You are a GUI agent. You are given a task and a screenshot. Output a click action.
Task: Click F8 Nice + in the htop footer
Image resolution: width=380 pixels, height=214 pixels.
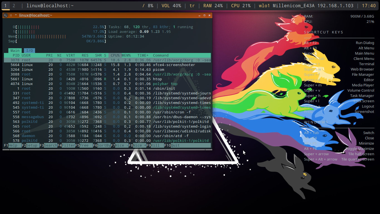click(137, 145)
